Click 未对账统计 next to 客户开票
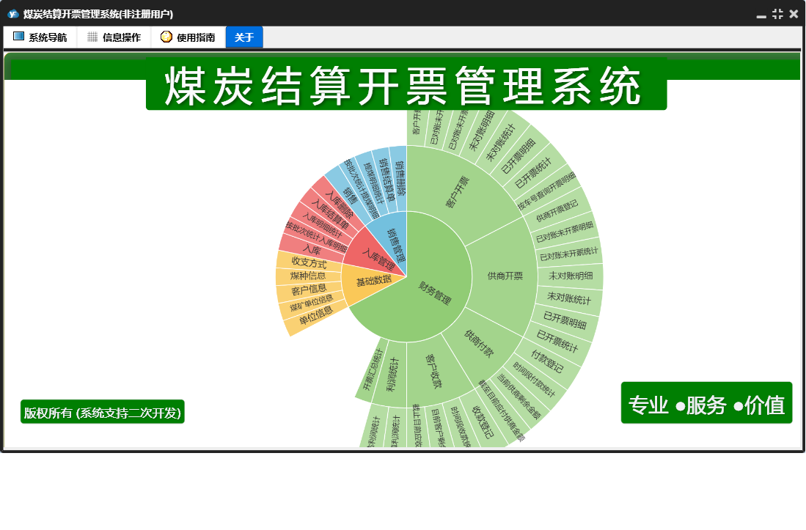806x530 pixels. point(499,142)
